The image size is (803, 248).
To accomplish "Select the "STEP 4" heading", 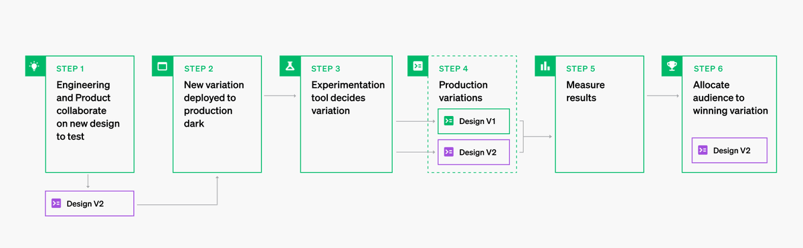I will [454, 69].
